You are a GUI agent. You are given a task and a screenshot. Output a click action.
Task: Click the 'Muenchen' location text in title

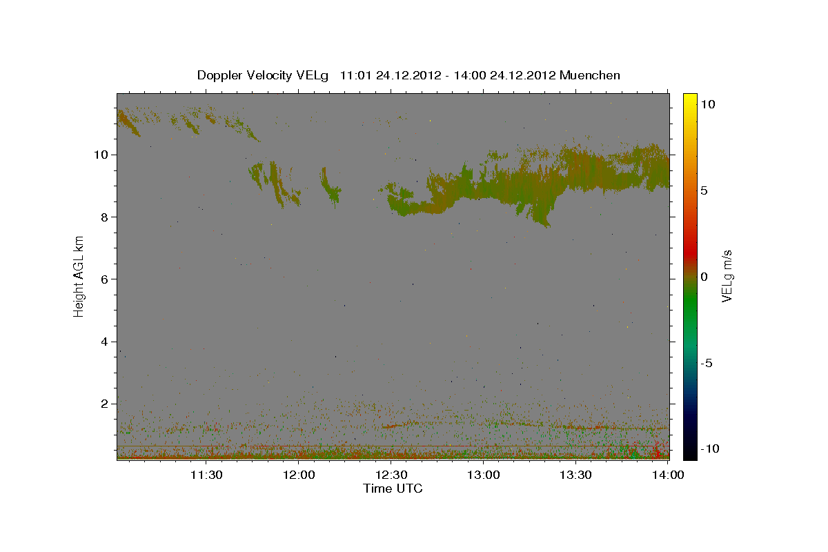(x=590, y=75)
